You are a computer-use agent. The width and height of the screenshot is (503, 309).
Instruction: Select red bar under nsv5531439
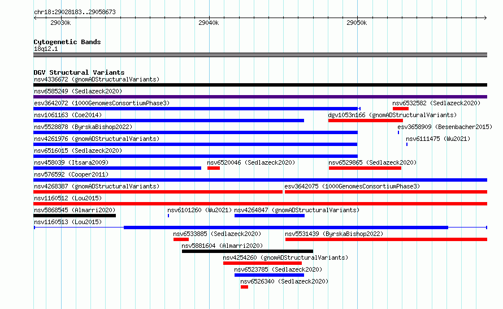coord(386,239)
